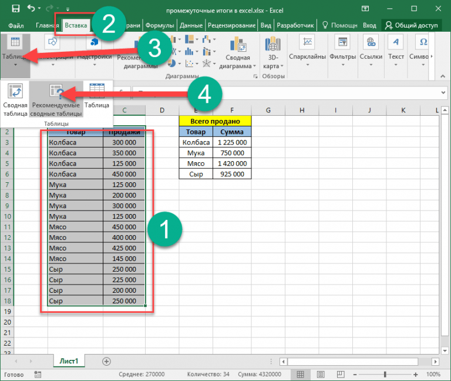
Task: Switch to the Формулы tab
Action: [x=160, y=25]
